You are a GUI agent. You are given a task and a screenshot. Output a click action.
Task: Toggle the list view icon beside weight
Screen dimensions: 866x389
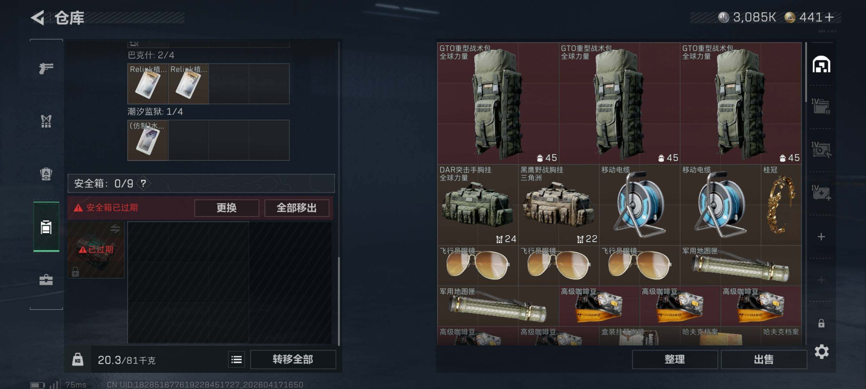pyautogui.click(x=236, y=359)
